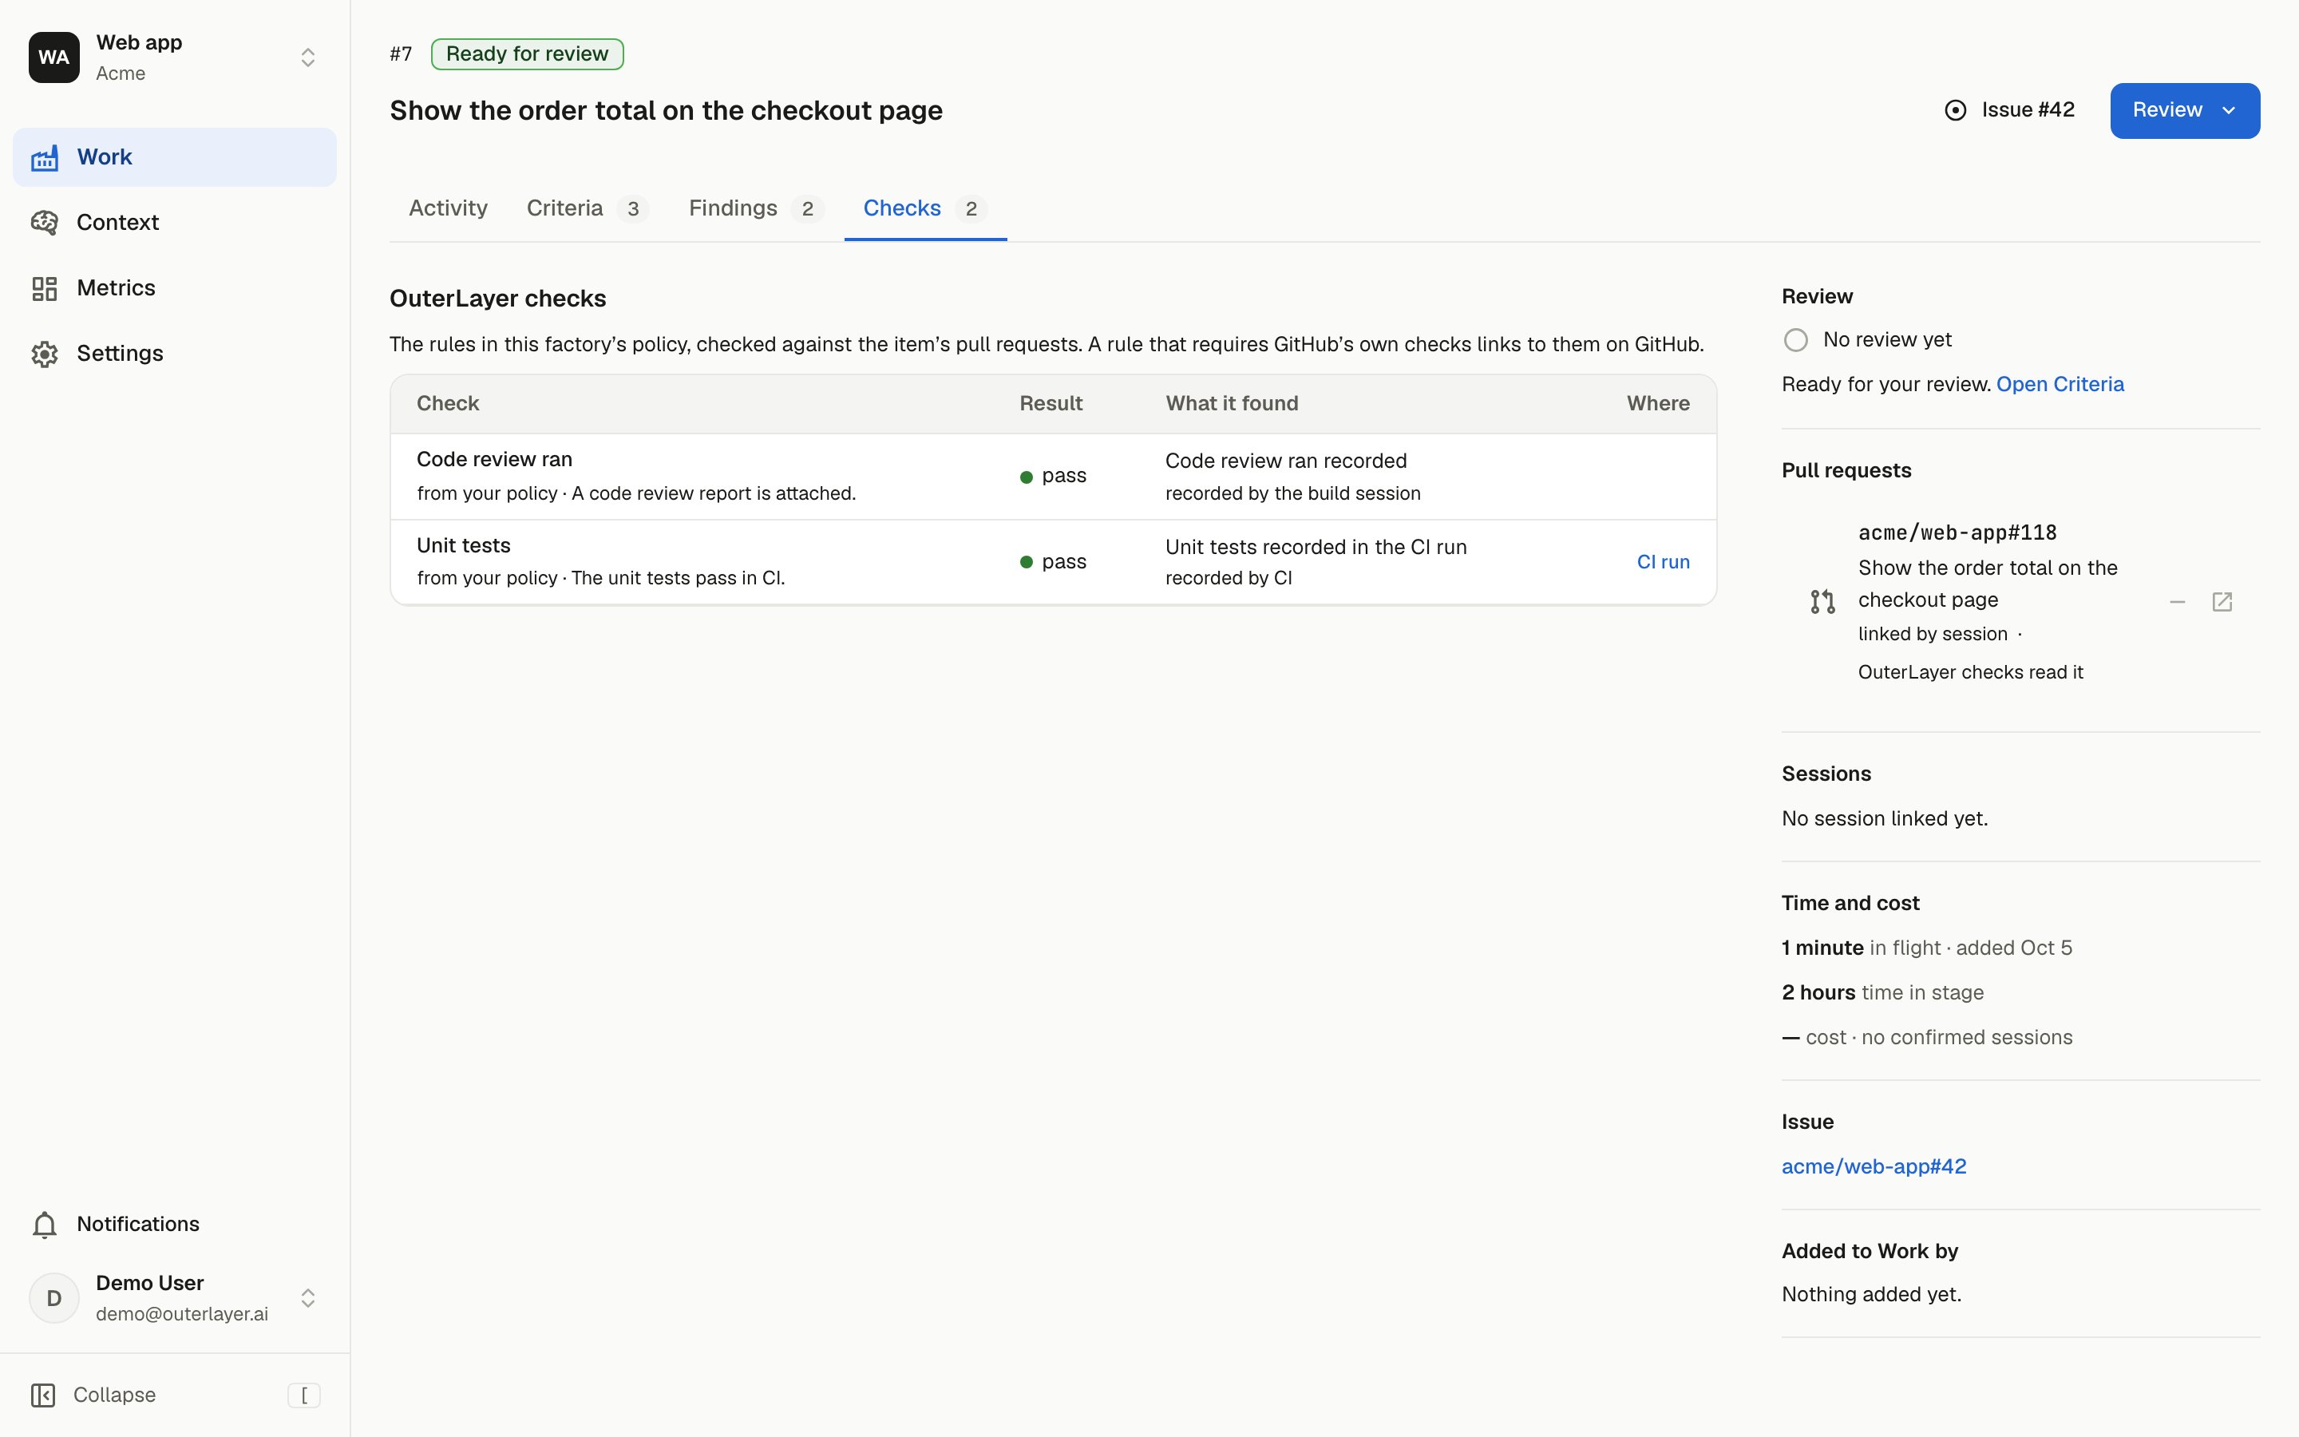Open Settings in the sidebar
Viewport: 2299px width, 1437px height.
(x=175, y=354)
